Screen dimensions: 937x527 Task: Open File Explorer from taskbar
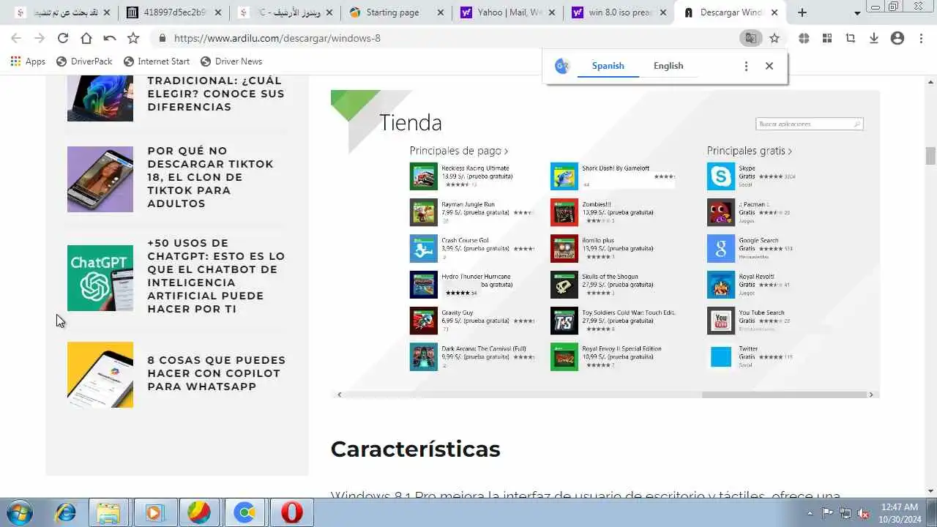click(109, 513)
